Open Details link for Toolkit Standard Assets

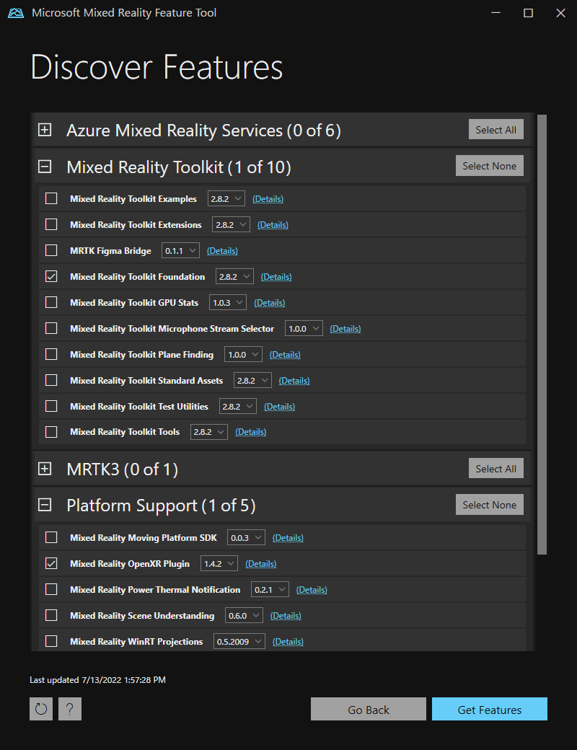294,381
